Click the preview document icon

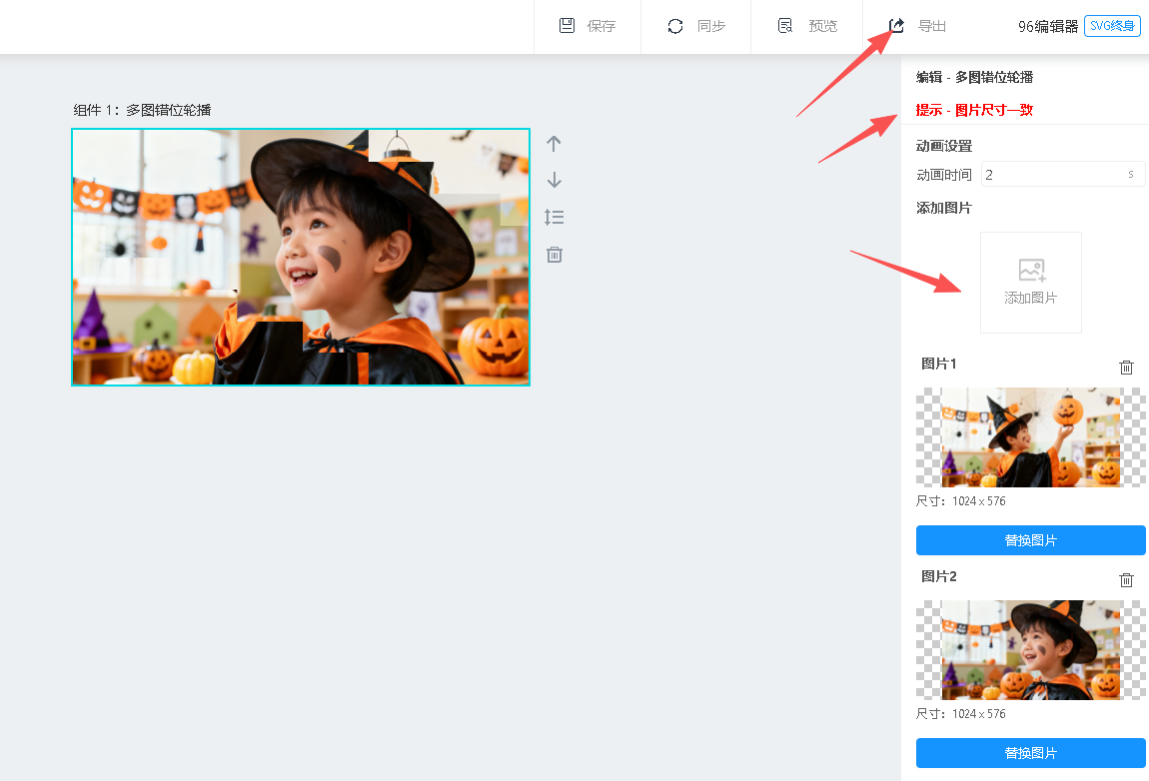(786, 26)
